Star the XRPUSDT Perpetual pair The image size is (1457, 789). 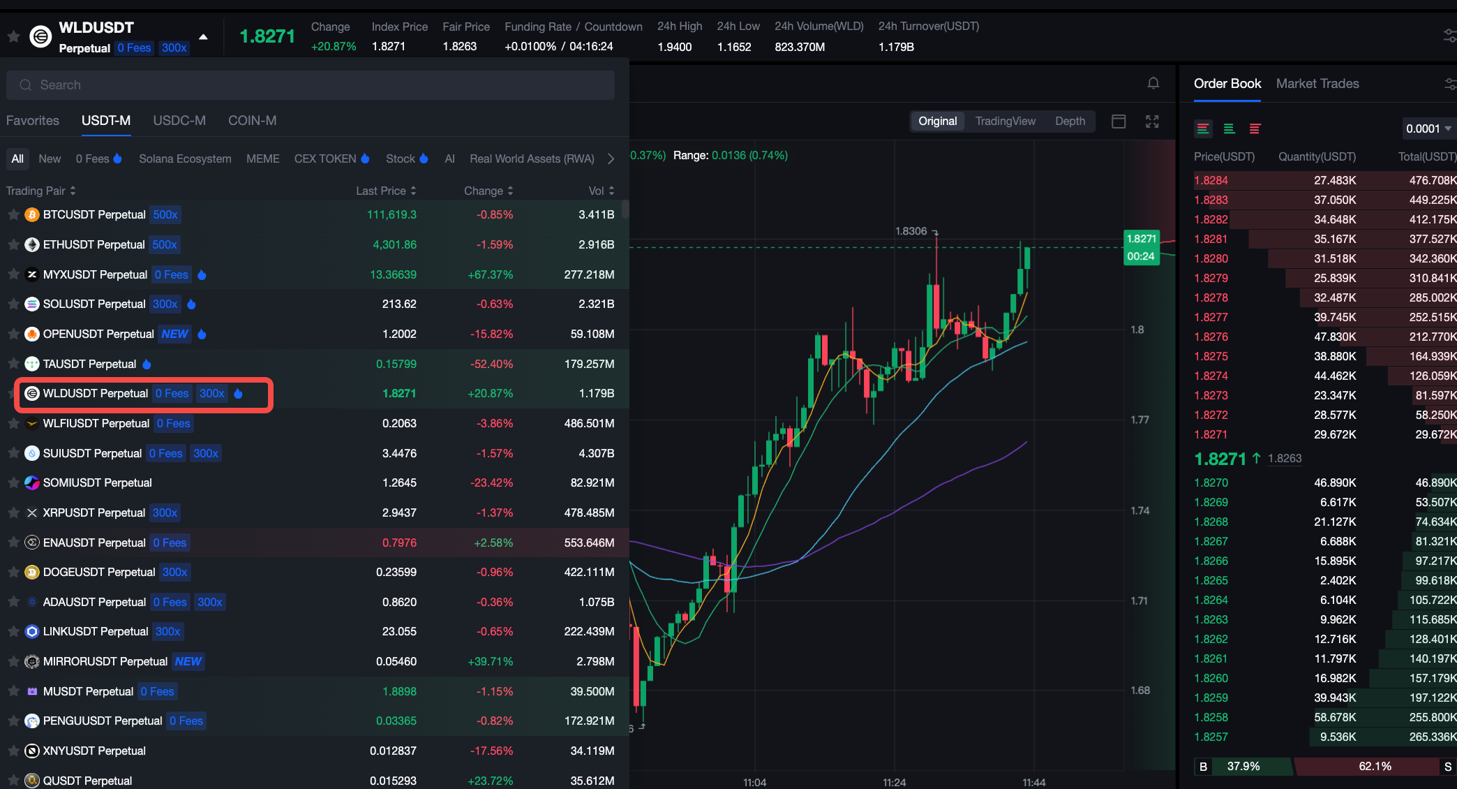point(13,513)
